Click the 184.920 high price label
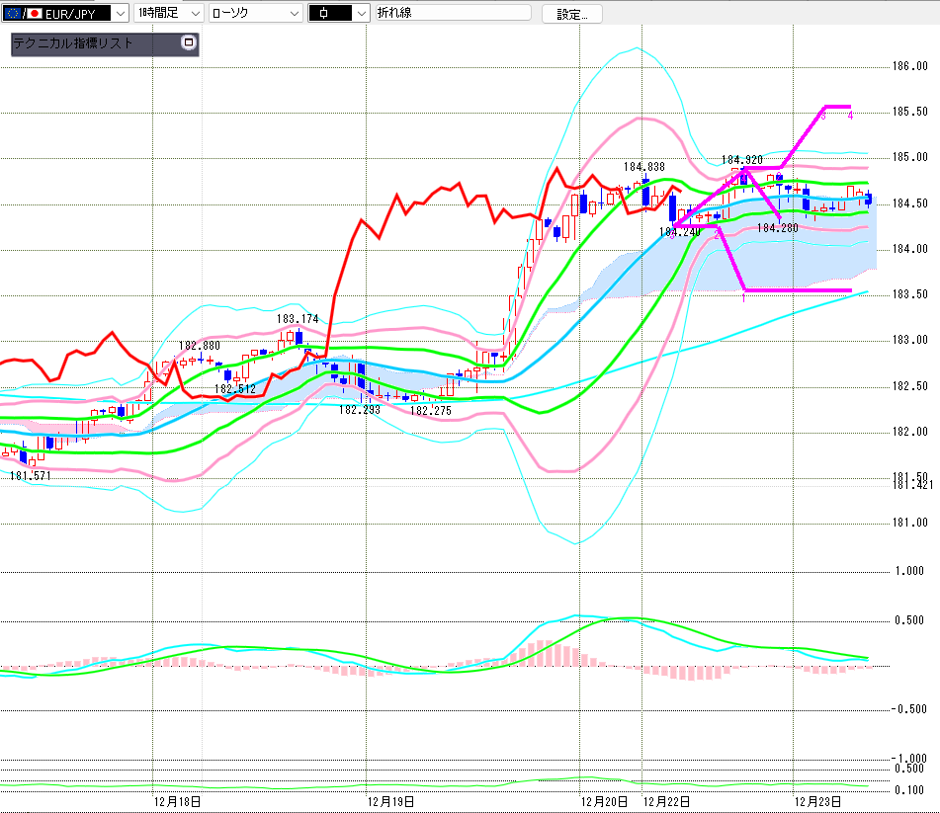 tap(741, 159)
